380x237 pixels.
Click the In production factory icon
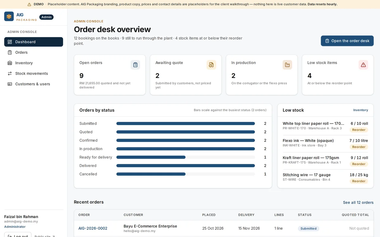pos(287,65)
